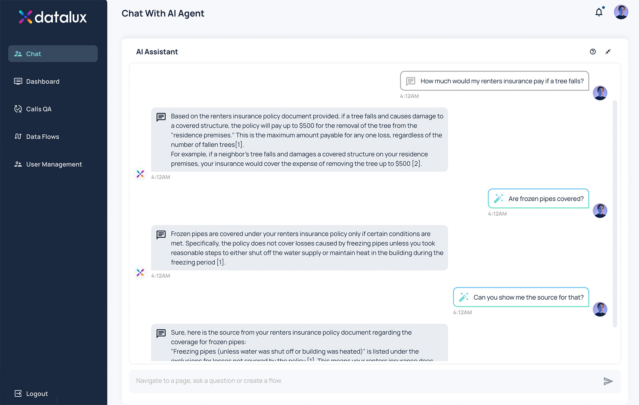Screen dimensions: 639x405
Task: Collapse the AI Assistant chat window
Action: (x=608, y=52)
